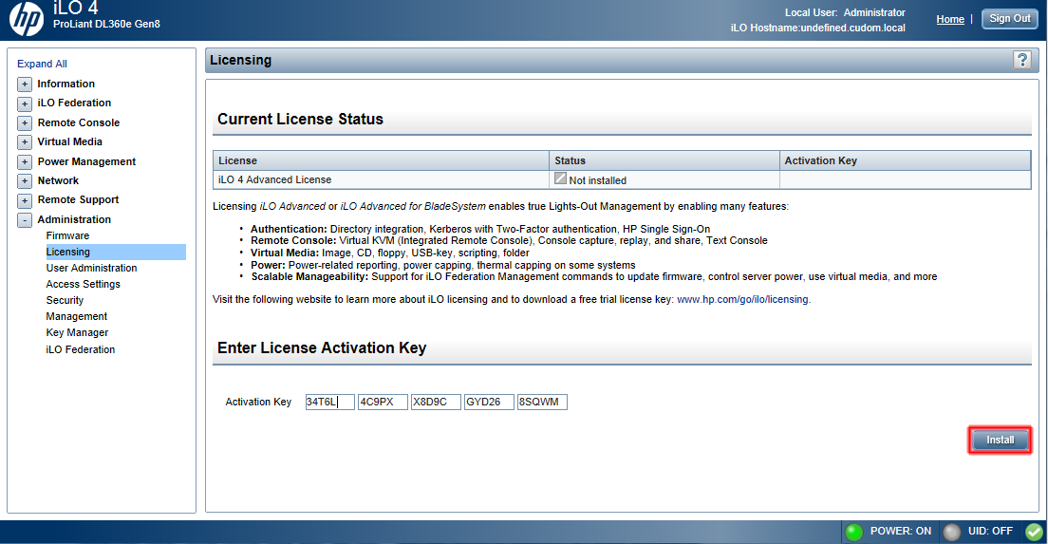
Task: Collapse the Administration node
Action: tap(25, 220)
